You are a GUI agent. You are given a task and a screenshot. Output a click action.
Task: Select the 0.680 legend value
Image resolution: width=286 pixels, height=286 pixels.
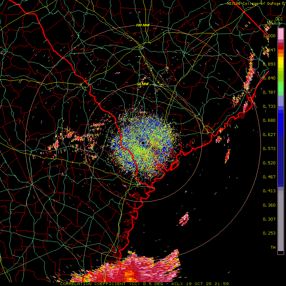pyautogui.click(x=269, y=120)
